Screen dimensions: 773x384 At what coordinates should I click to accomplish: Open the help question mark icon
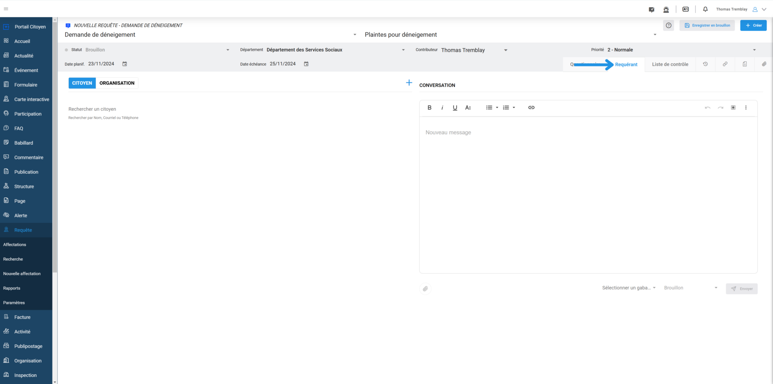point(668,25)
